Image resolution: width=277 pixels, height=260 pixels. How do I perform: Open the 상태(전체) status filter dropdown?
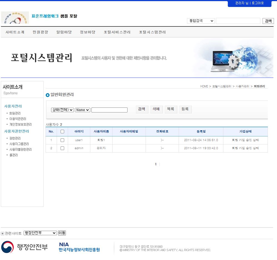pos(63,110)
